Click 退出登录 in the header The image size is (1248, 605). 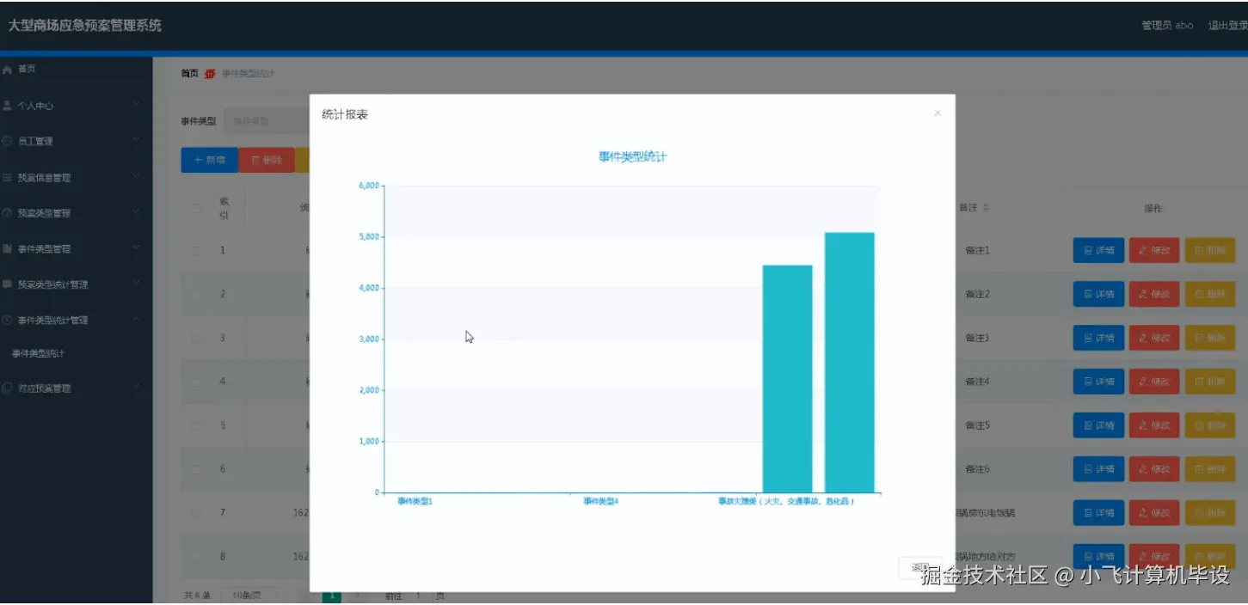point(1227,26)
